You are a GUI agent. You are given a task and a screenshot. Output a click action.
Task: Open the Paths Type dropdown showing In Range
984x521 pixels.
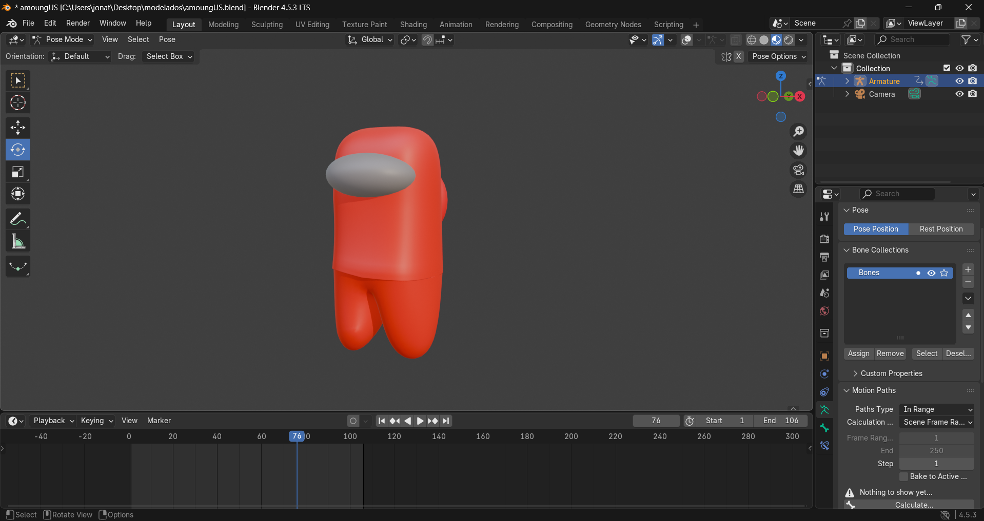(x=936, y=409)
